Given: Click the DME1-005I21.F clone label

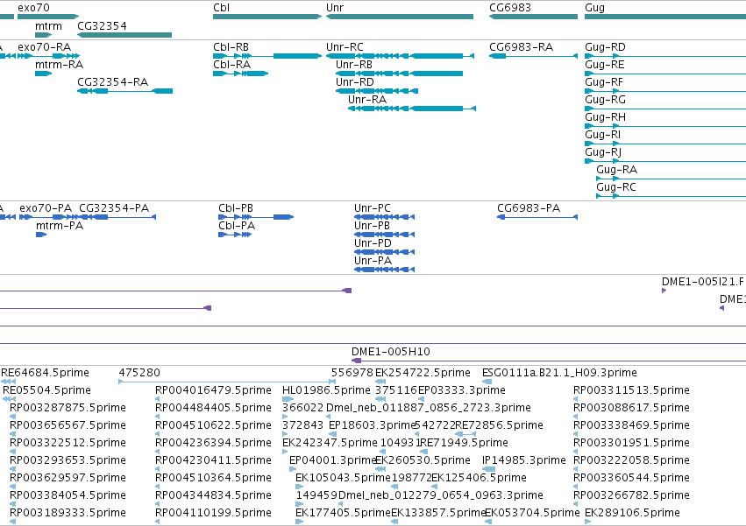Looking at the screenshot, I should coord(703,282).
